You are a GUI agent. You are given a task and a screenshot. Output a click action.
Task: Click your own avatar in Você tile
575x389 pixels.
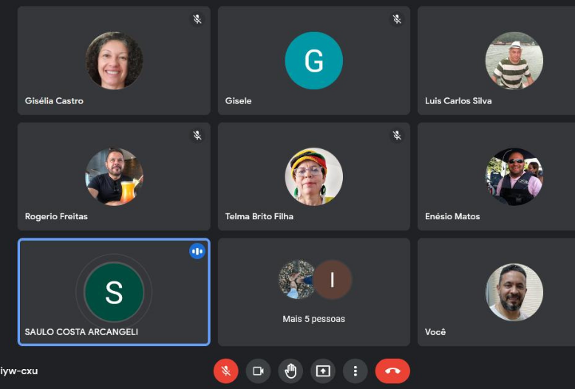pyautogui.click(x=514, y=292)
